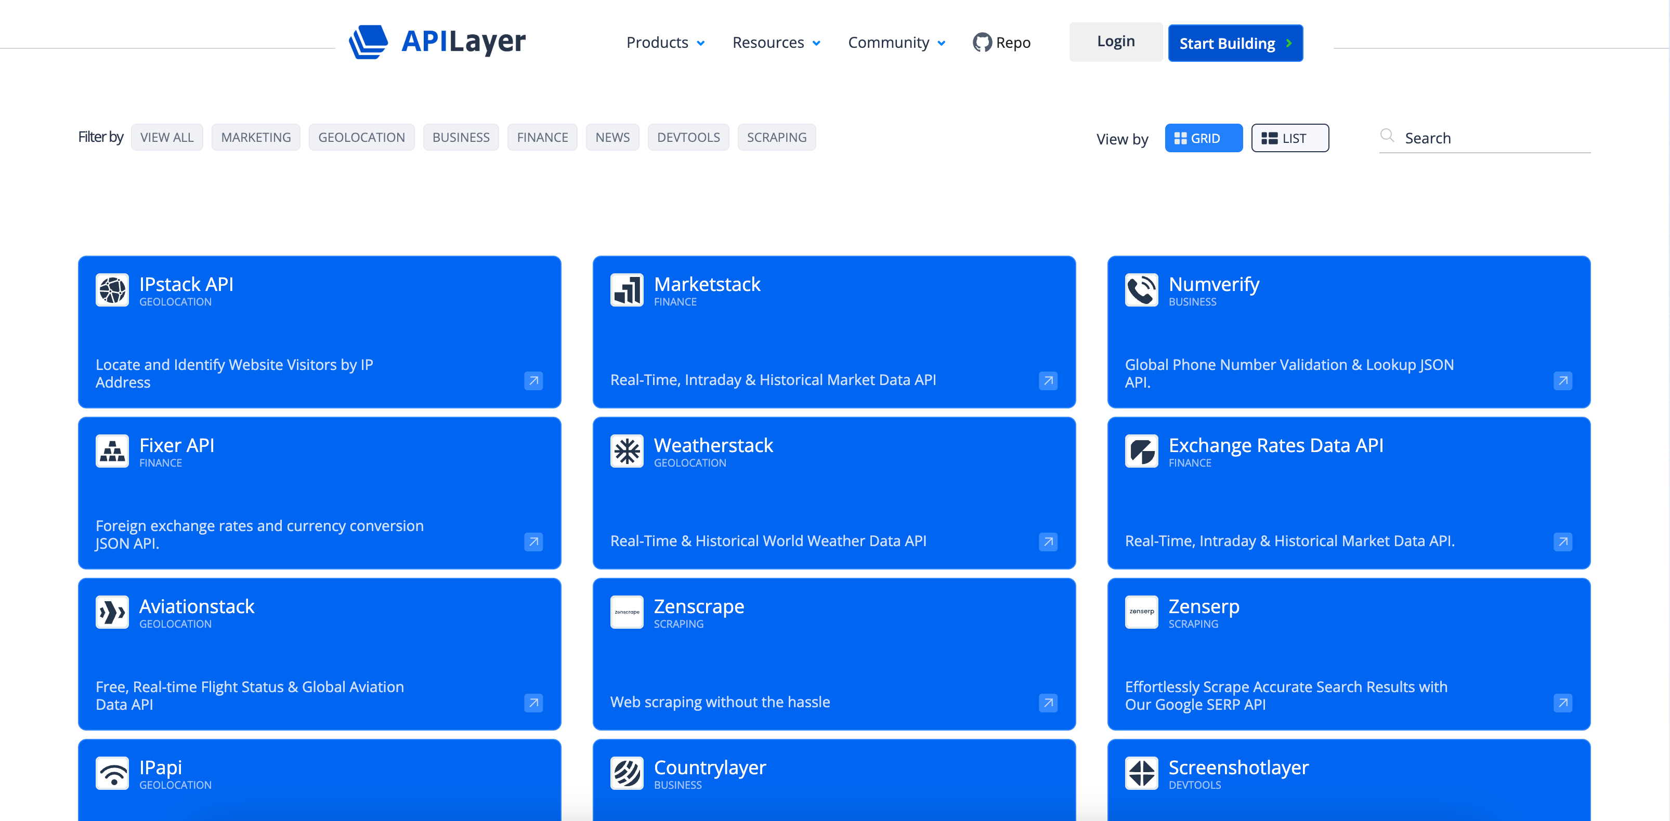Click the Login button

1116,42
